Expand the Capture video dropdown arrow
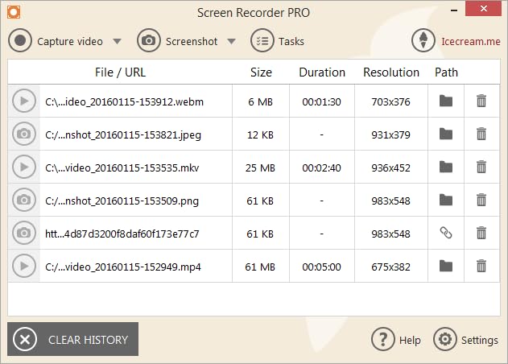The height and width of the screenshot is (364, 508). tap(118, 41)
